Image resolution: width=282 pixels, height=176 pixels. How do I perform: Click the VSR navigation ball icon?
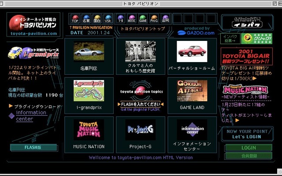[108, 18]
